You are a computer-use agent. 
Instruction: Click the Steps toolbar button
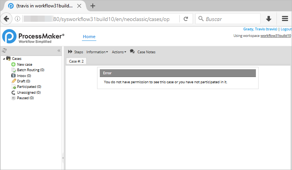(x=75, y=52)
